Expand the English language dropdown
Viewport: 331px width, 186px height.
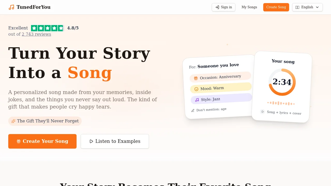tap(307, 7)
